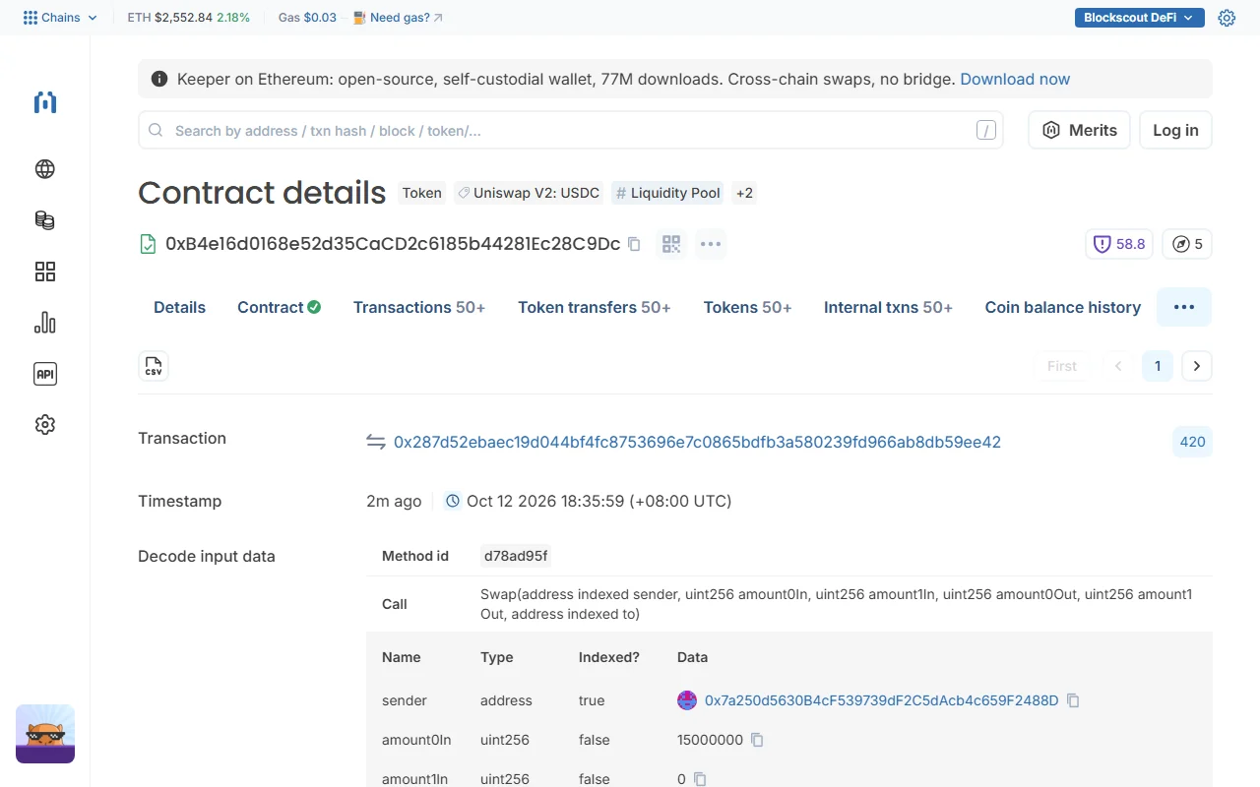Open the address more-options ellipsis menu
The image size is (1260, 787).
pyautogui.click(x=711, y=244)
